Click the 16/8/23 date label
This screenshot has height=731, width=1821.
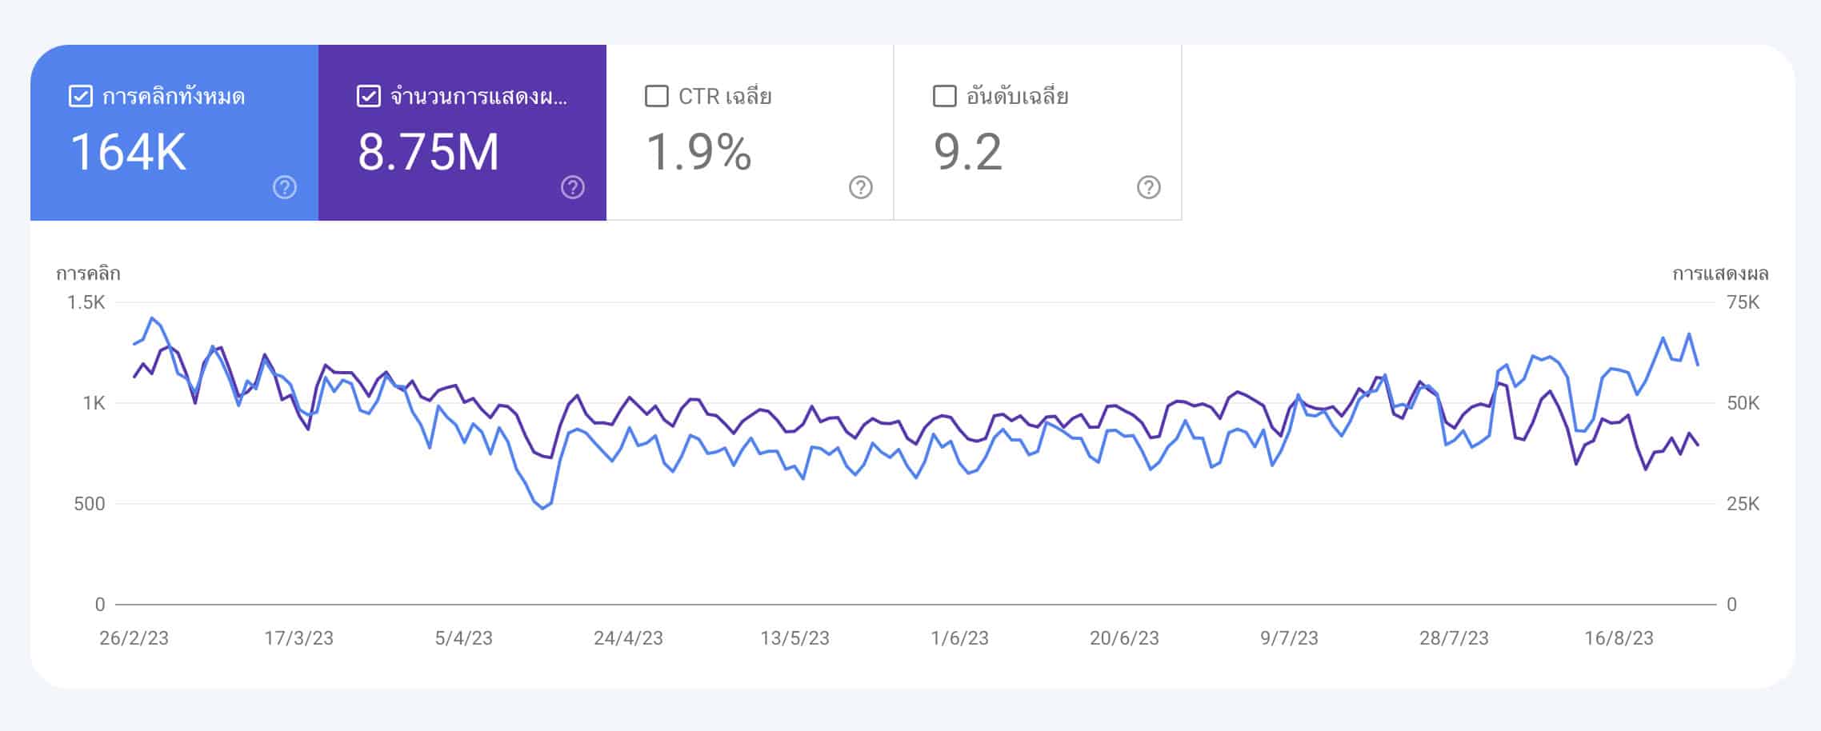(1619, 638)
